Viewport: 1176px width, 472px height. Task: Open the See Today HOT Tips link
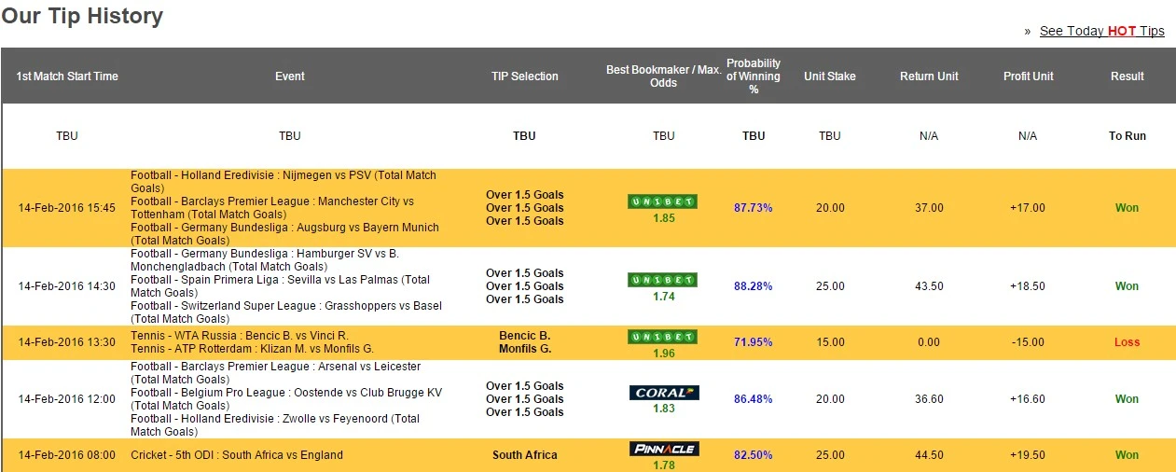tap(1101, 31)
